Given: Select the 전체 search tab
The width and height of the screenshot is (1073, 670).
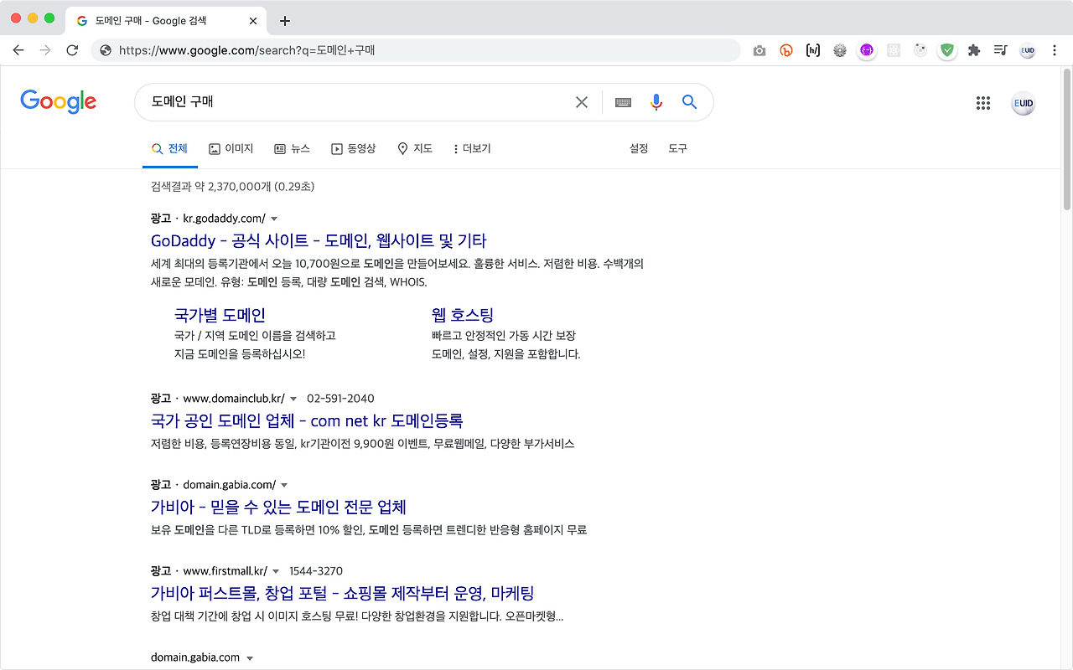Looking at the screenshot, I should 169,149.
